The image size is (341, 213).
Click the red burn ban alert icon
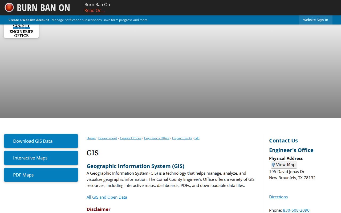pos(9,7)
